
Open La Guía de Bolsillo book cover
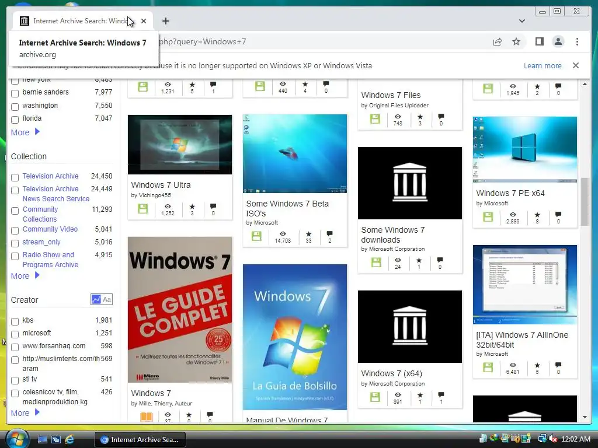click(295, 337)
